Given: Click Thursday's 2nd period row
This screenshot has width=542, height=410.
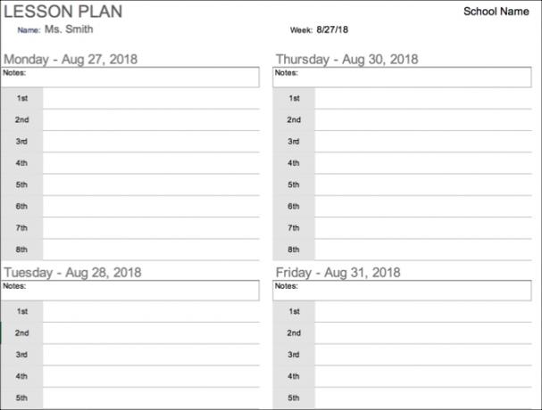Looking at the screenshot, I should click(402, 120).
